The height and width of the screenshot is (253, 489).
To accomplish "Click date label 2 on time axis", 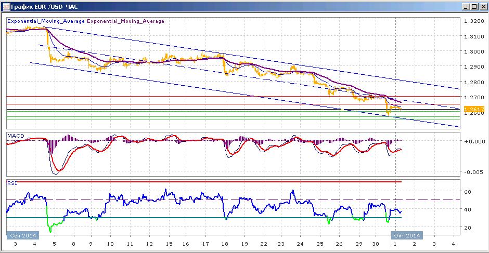I will 415,244.
